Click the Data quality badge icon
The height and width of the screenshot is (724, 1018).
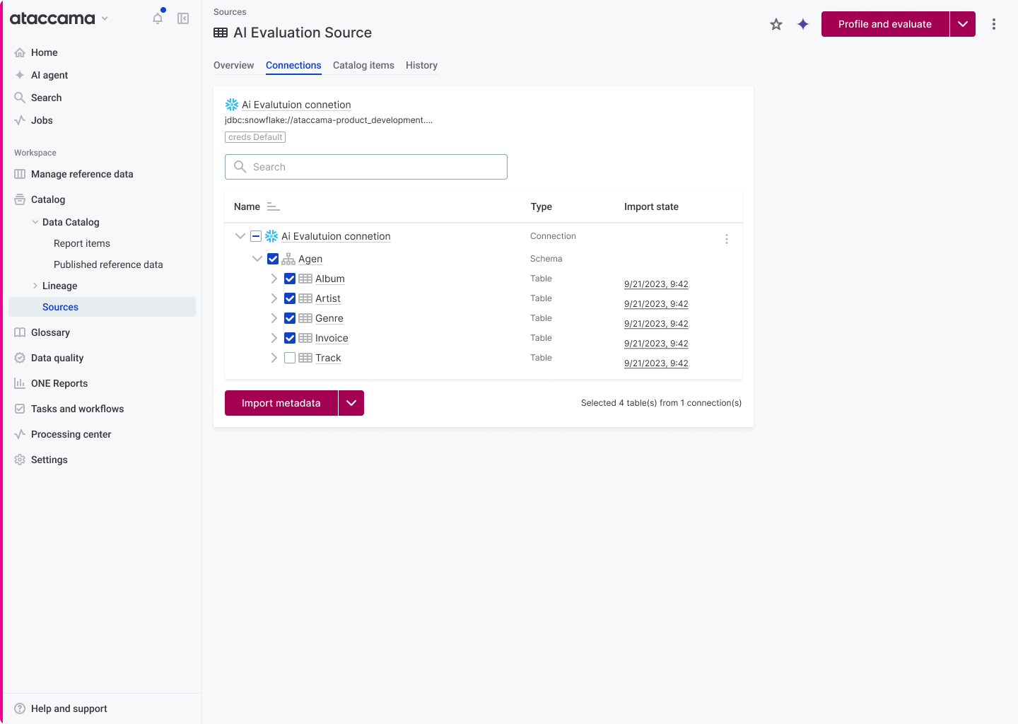20,358
